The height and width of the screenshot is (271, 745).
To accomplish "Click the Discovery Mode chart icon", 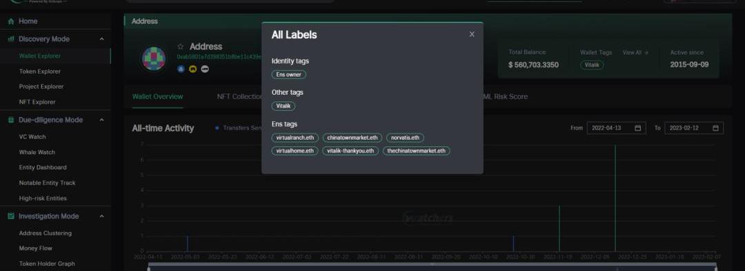I will pyautogui.click(x=11, y=39).
